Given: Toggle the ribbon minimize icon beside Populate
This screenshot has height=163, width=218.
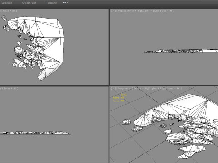Looking at the screenshot, I should 64,3.
